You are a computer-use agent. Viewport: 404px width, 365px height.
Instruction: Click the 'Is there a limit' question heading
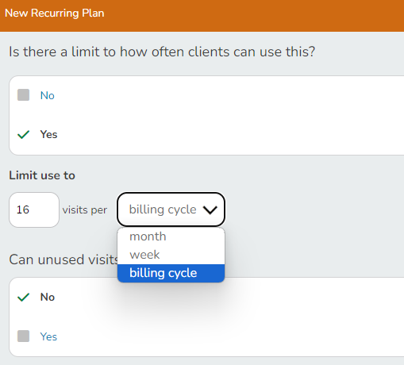(162, 52)
